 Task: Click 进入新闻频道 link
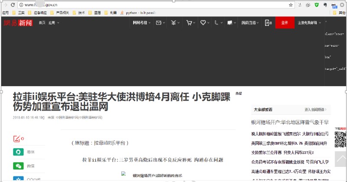click(315, 110)
